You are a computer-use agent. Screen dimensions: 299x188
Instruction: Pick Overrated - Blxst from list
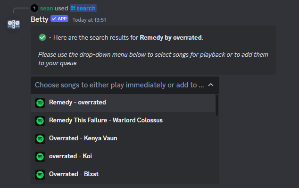click(123, 175)
